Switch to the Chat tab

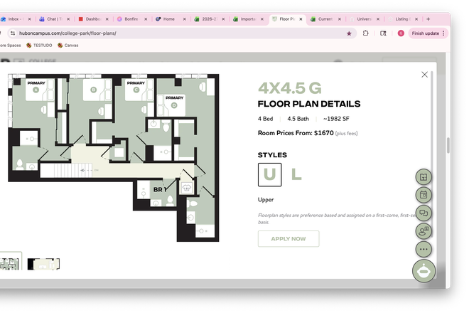55,19
